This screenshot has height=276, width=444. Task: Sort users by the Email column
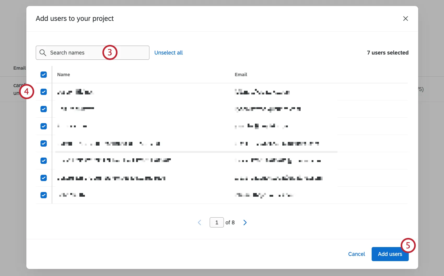coord(241,74)
